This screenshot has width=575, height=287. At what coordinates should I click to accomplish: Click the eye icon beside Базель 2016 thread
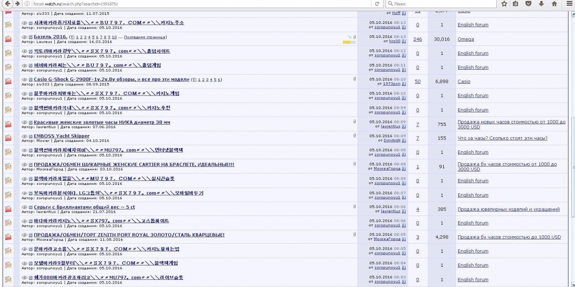pos(24,37)
